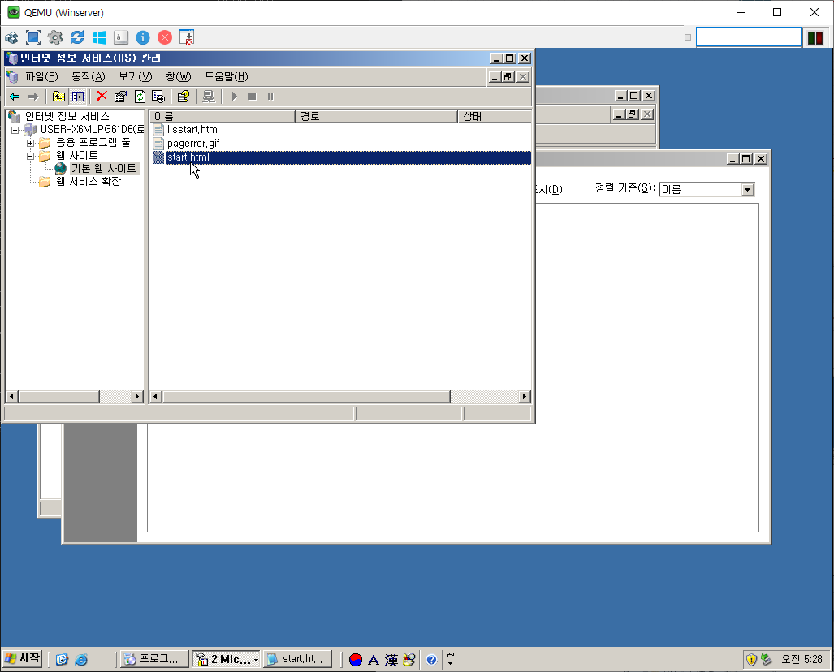Expand the 응용 프로그램 풀 folder
The height and width of the screenshot is (672, 834).
pyautogui.click(x=30, y=143)
